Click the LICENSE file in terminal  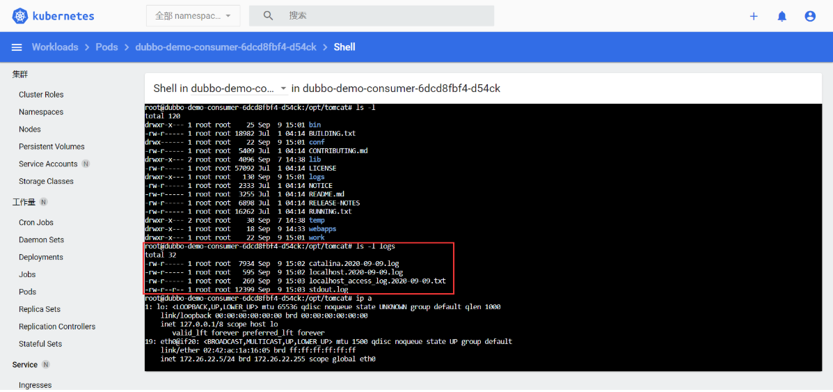tap(322, 168)
